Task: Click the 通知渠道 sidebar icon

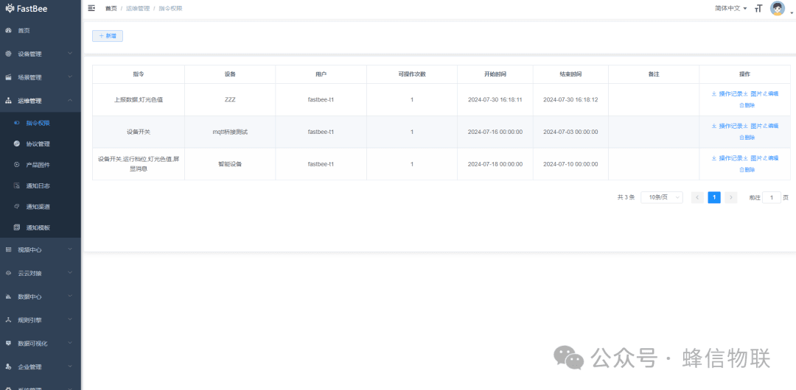Action: [17, 207]
